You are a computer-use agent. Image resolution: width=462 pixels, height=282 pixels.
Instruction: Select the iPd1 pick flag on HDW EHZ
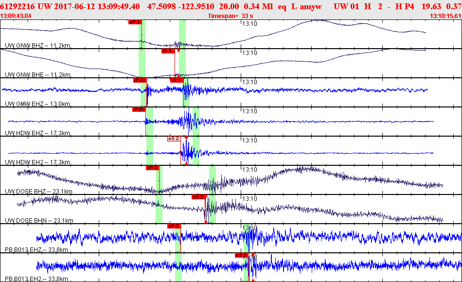tap(139, 109)
